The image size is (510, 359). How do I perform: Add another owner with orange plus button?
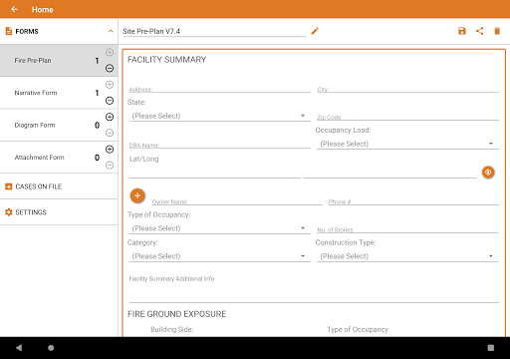point(137,195)
